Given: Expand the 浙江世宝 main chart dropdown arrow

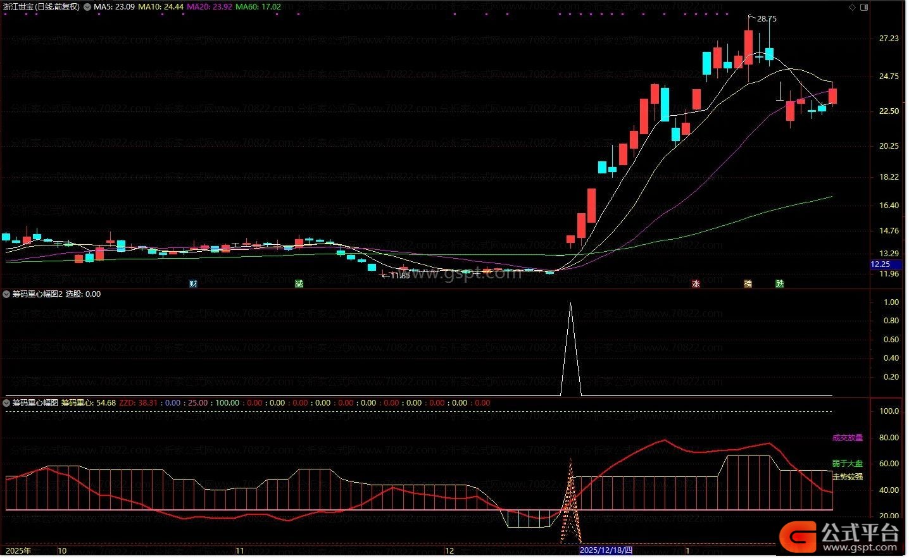Looking at the screenshot, I should (87, 7).
